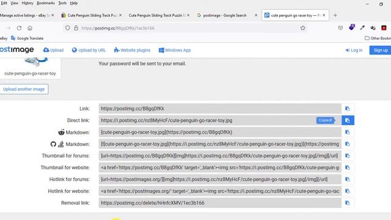Open the eyedropper extension
The image size is (391, 220).
(x=362, y=28)
